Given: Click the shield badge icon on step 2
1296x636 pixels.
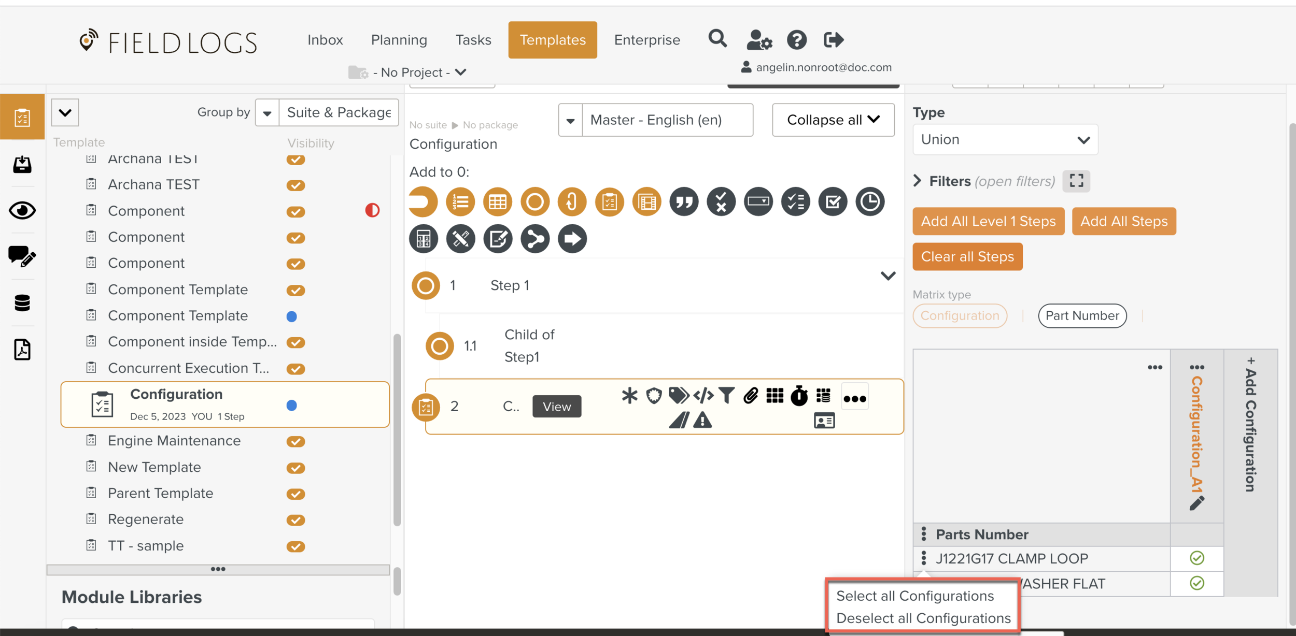Looking at the screenshot, I should [654, 396].
